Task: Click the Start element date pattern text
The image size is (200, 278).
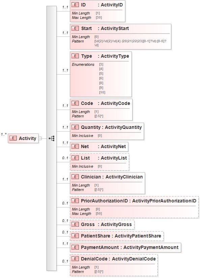Action: pos(130,43)
